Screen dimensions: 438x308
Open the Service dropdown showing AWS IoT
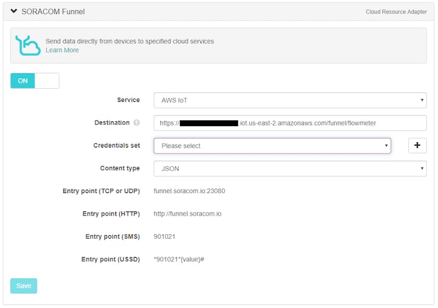point(289,100)
